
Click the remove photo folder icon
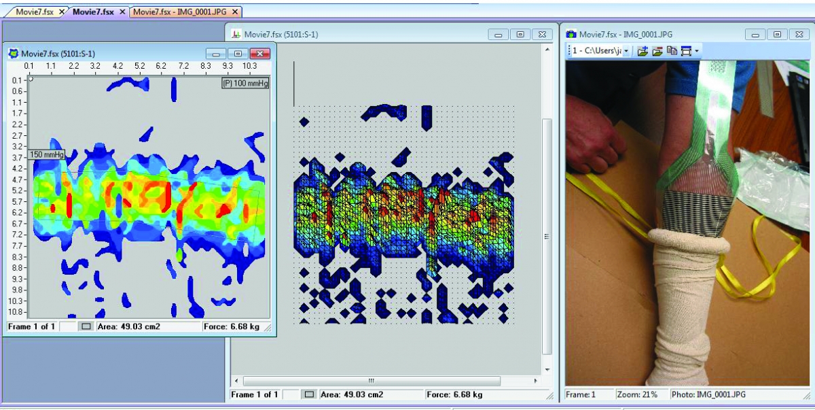[657, 51]
